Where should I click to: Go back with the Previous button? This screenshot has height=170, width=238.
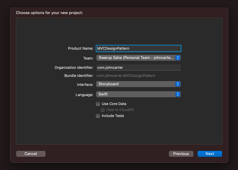point(181,154)
